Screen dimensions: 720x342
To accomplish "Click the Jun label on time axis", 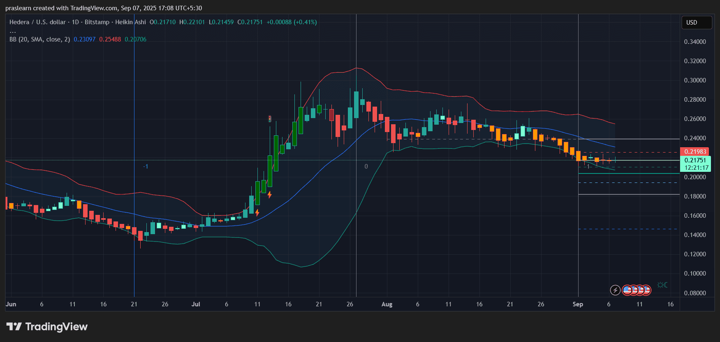I will pos(11,304).
